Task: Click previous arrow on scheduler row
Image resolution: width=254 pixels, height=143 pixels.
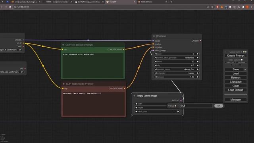Action: [x=156, y=73]
